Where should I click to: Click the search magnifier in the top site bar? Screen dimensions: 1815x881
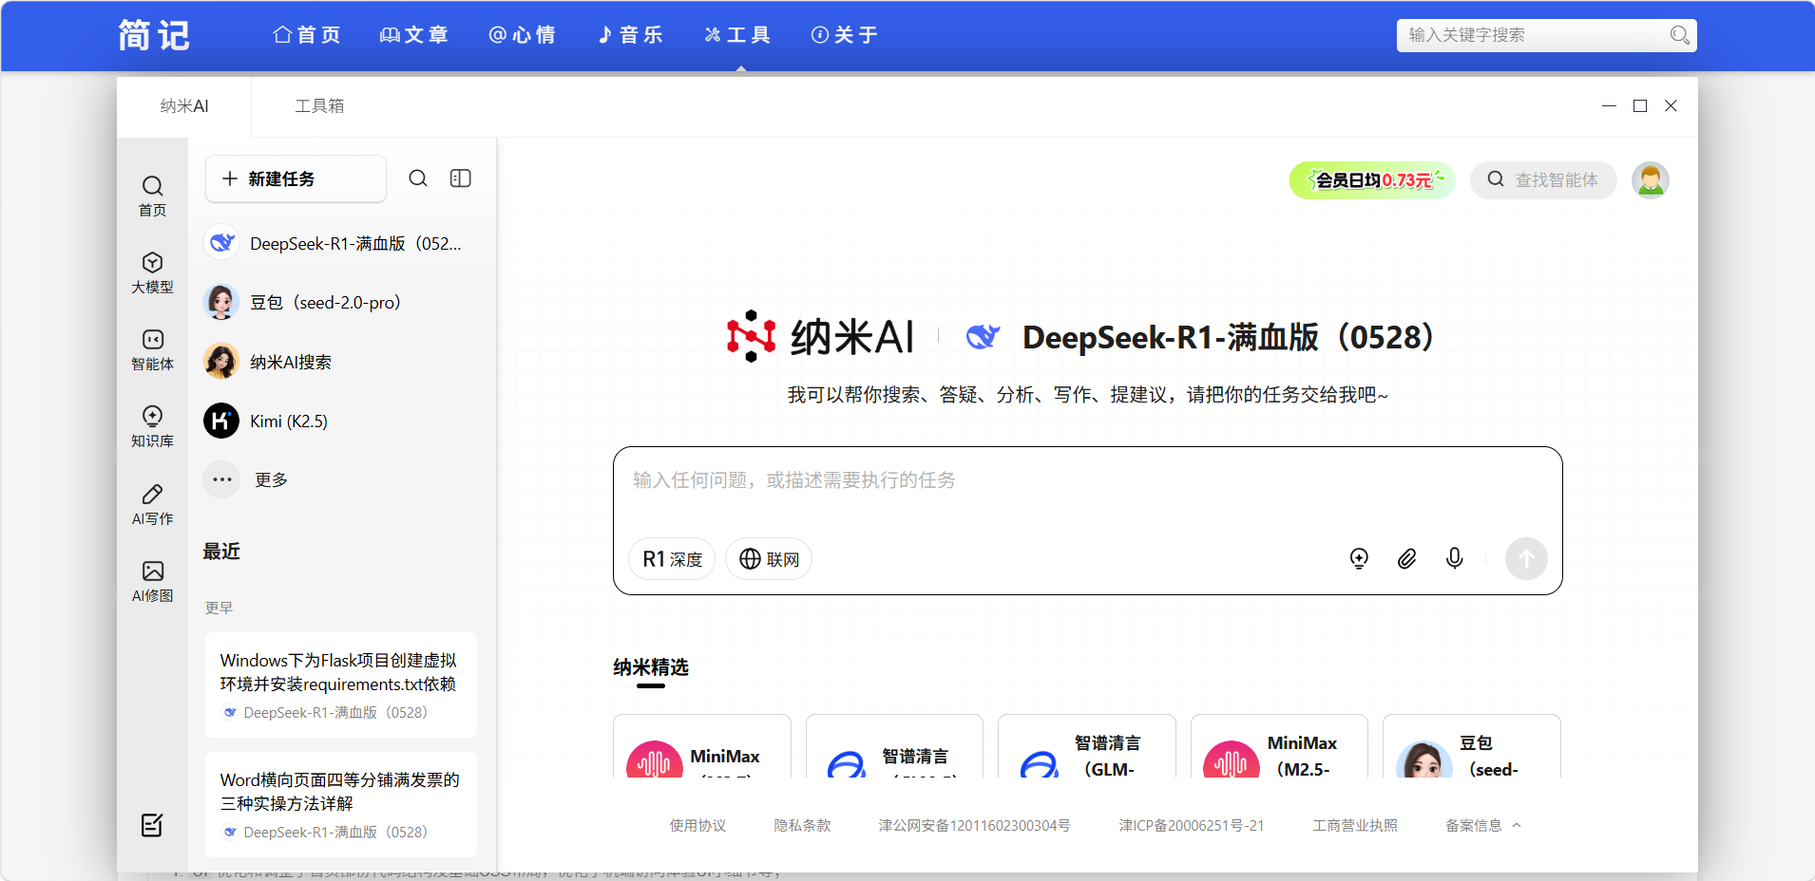click(x=1679, y=35)
